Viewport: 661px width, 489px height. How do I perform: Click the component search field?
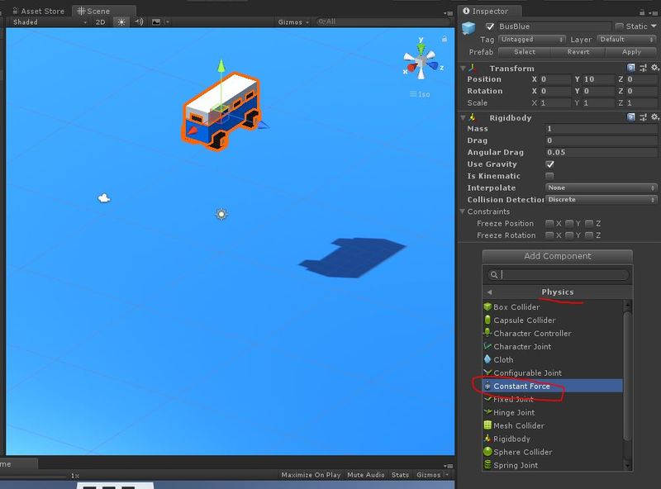[x=558, y=274]
